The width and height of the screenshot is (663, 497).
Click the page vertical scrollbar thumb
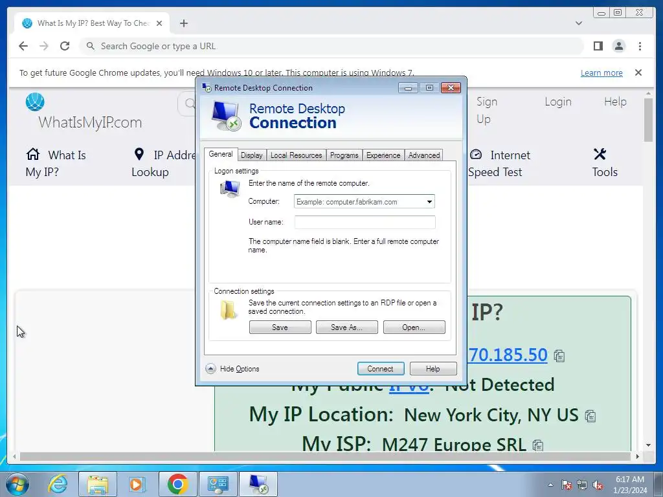coord(648,120)
